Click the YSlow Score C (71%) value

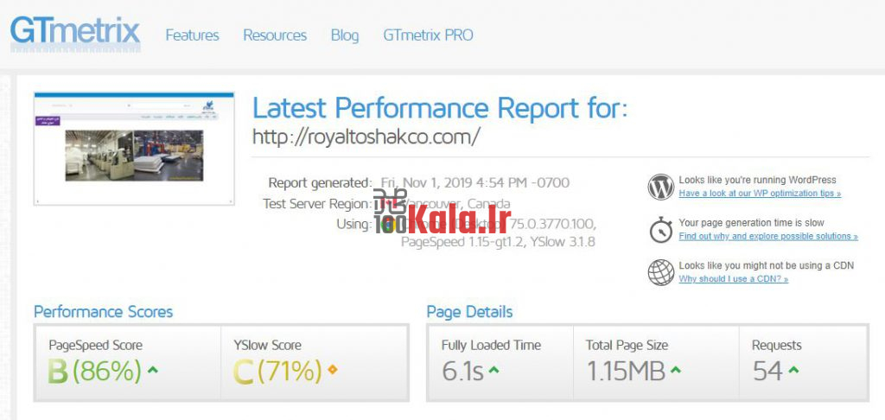tap(277, 372)
